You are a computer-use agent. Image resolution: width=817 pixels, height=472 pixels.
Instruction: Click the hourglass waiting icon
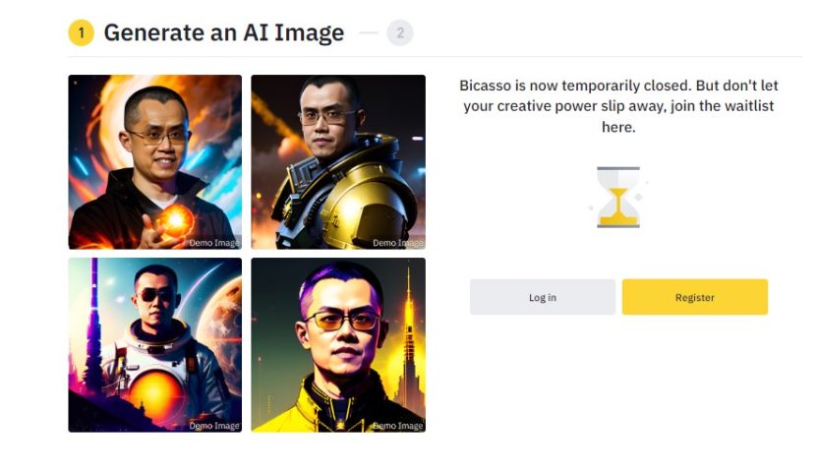pyautogui.click(x=618, y=197)
